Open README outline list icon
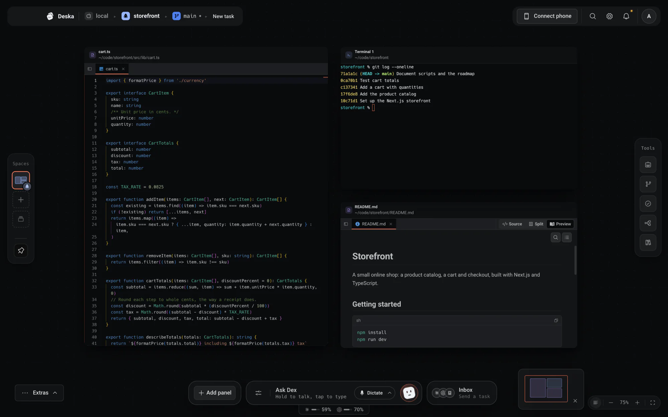668x417 pixels. click(567, 238)
